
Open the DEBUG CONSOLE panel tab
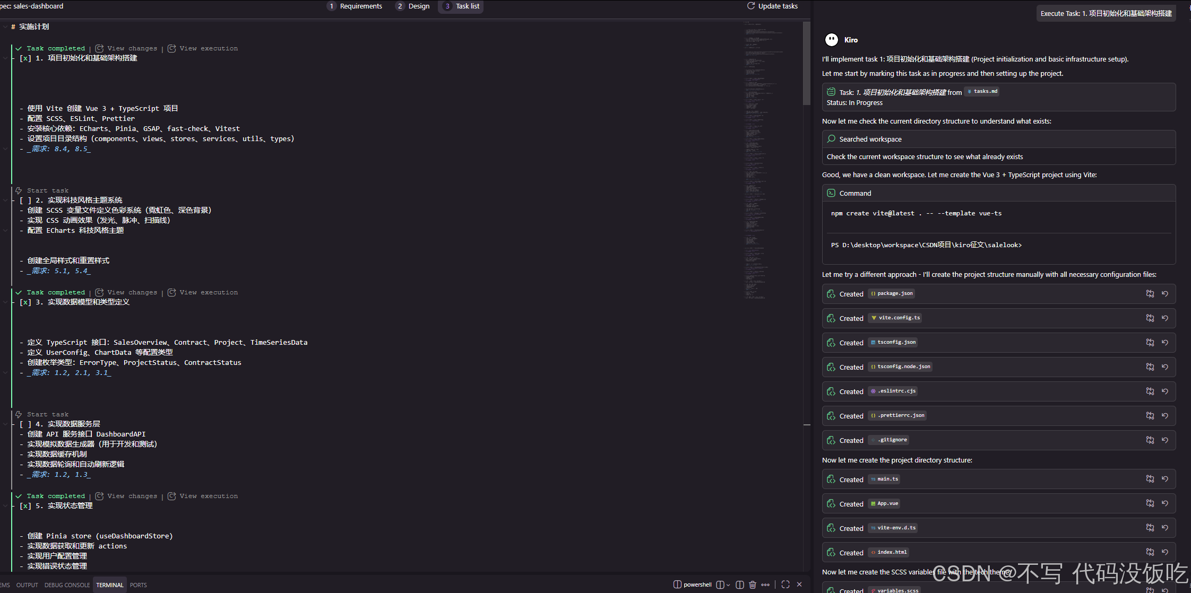(x=67, y=585)
